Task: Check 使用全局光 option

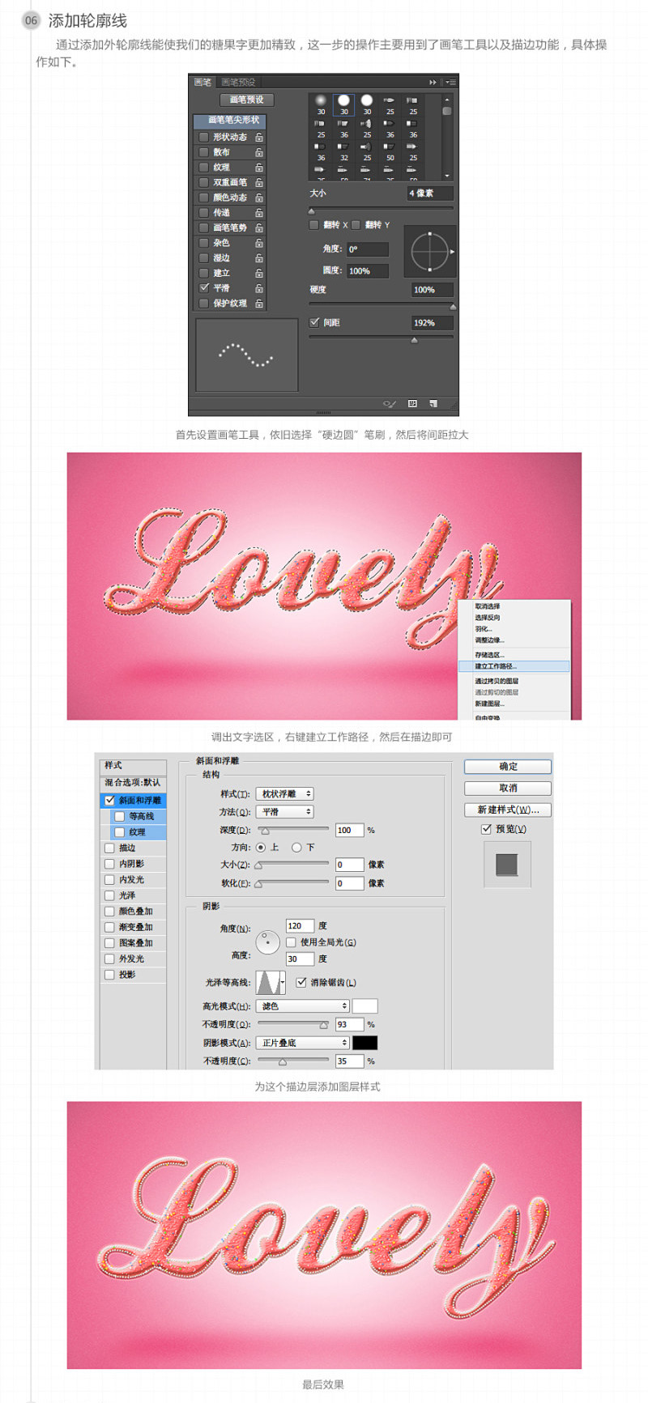Action: pos(291,942)
